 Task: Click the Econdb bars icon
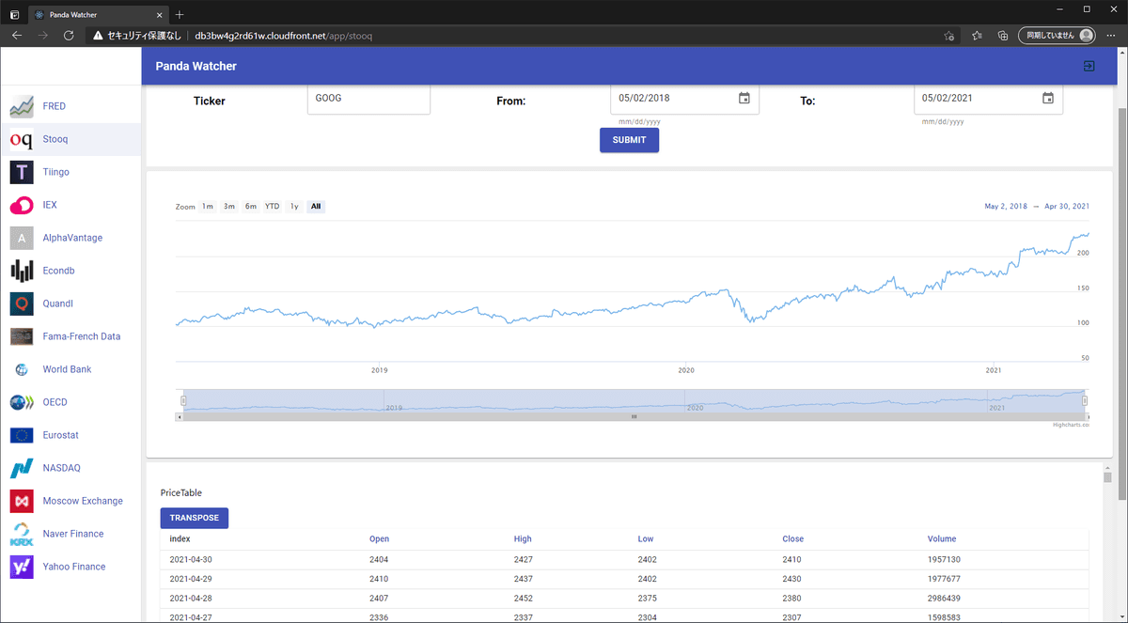(x=22, y=272)
